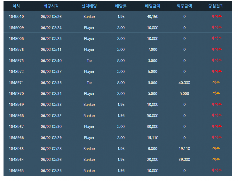Click bet amount 20,000

(152, 160)
